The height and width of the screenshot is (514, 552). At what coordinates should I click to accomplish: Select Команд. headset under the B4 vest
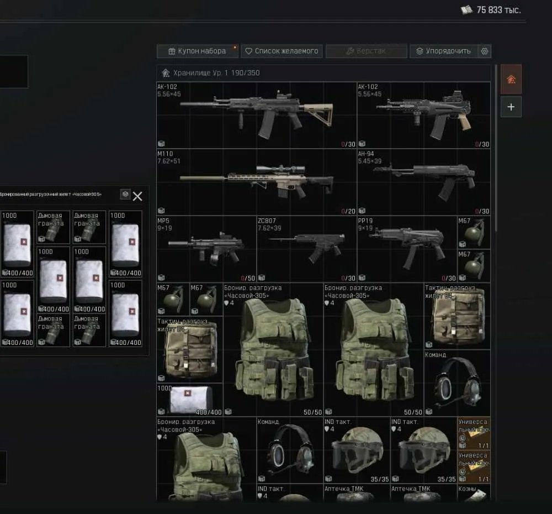point(457,383)
